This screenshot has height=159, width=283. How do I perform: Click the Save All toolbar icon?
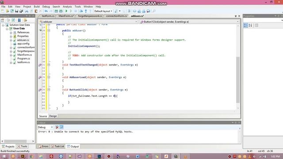(x=21, y=11)
